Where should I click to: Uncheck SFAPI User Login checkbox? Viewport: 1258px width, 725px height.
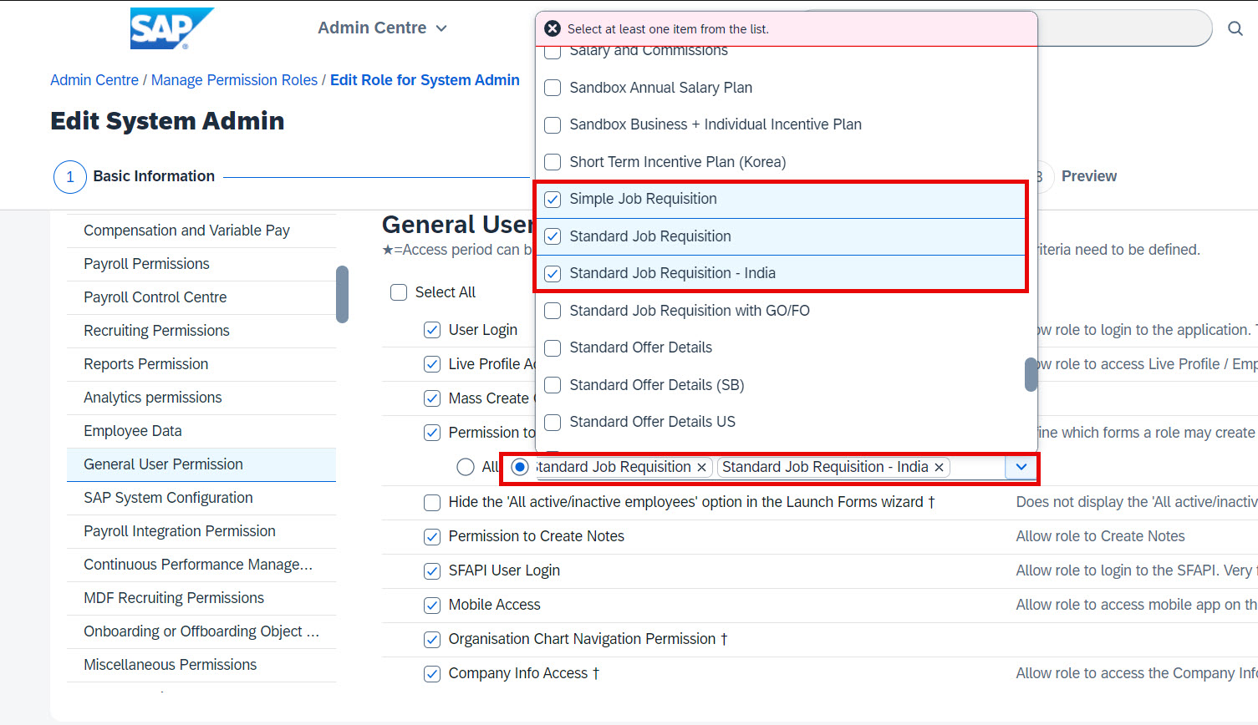(432, 571)
